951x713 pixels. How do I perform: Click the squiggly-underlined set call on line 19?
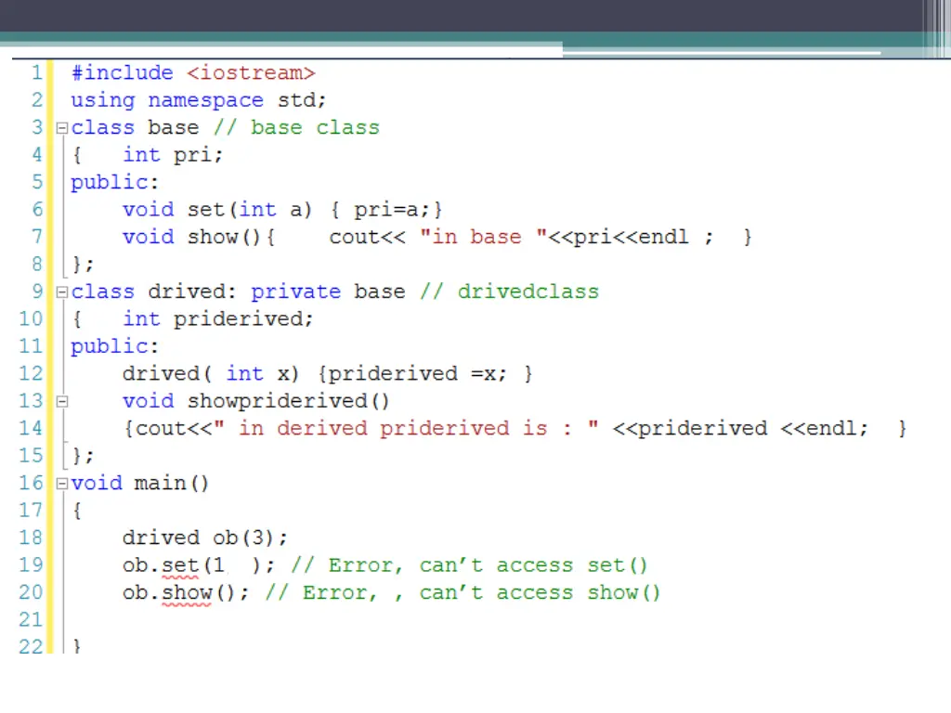coord(181,565)
